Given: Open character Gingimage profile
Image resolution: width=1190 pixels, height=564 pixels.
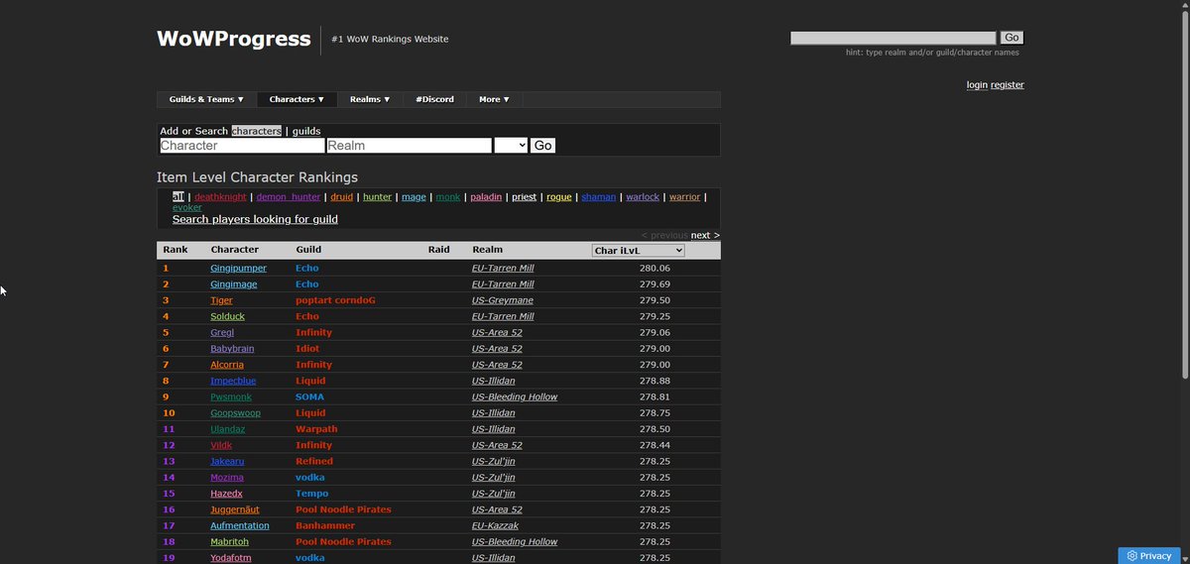Looking at the screenshot, I should point(234,284).
